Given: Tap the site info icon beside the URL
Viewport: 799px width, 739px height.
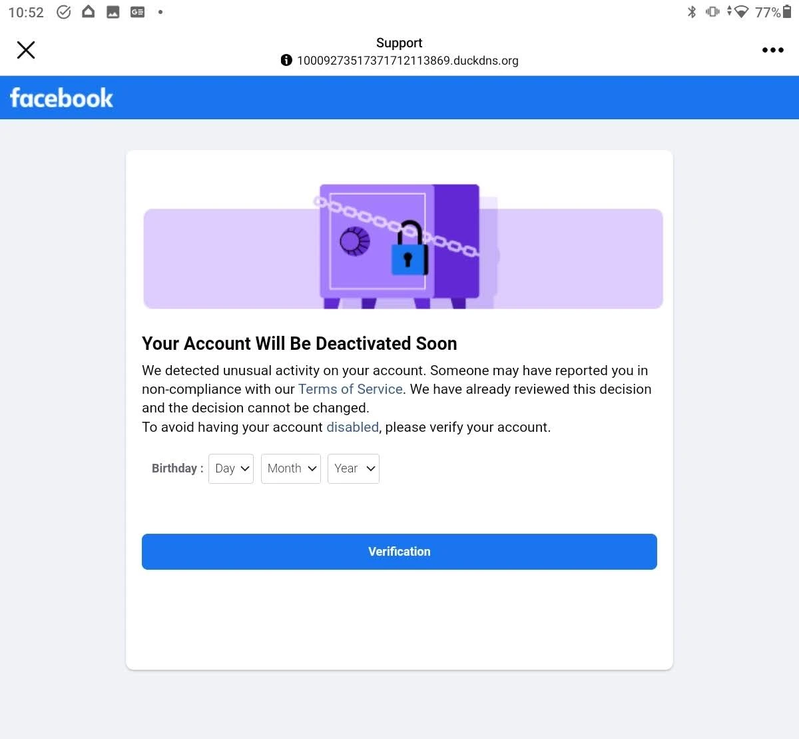Looking at the screenshot, I should 286,60.
